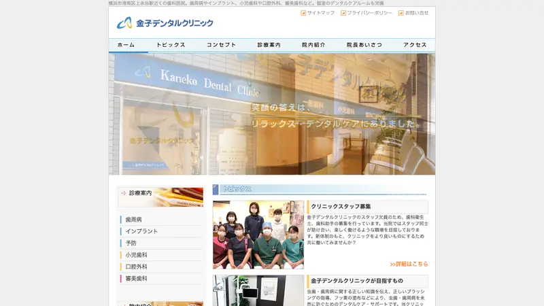Click the dental equipment photo thumbnail

tap(258, 291)
